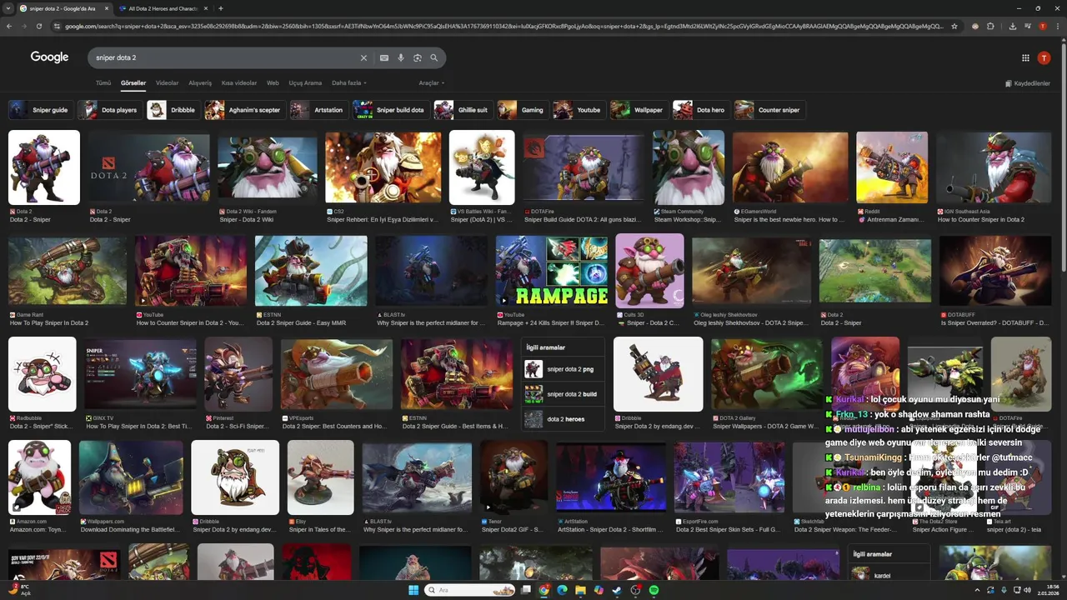Screen dimensions: 1067x600
Task: Open the Chrome downloads panel
Action: 1012,26
